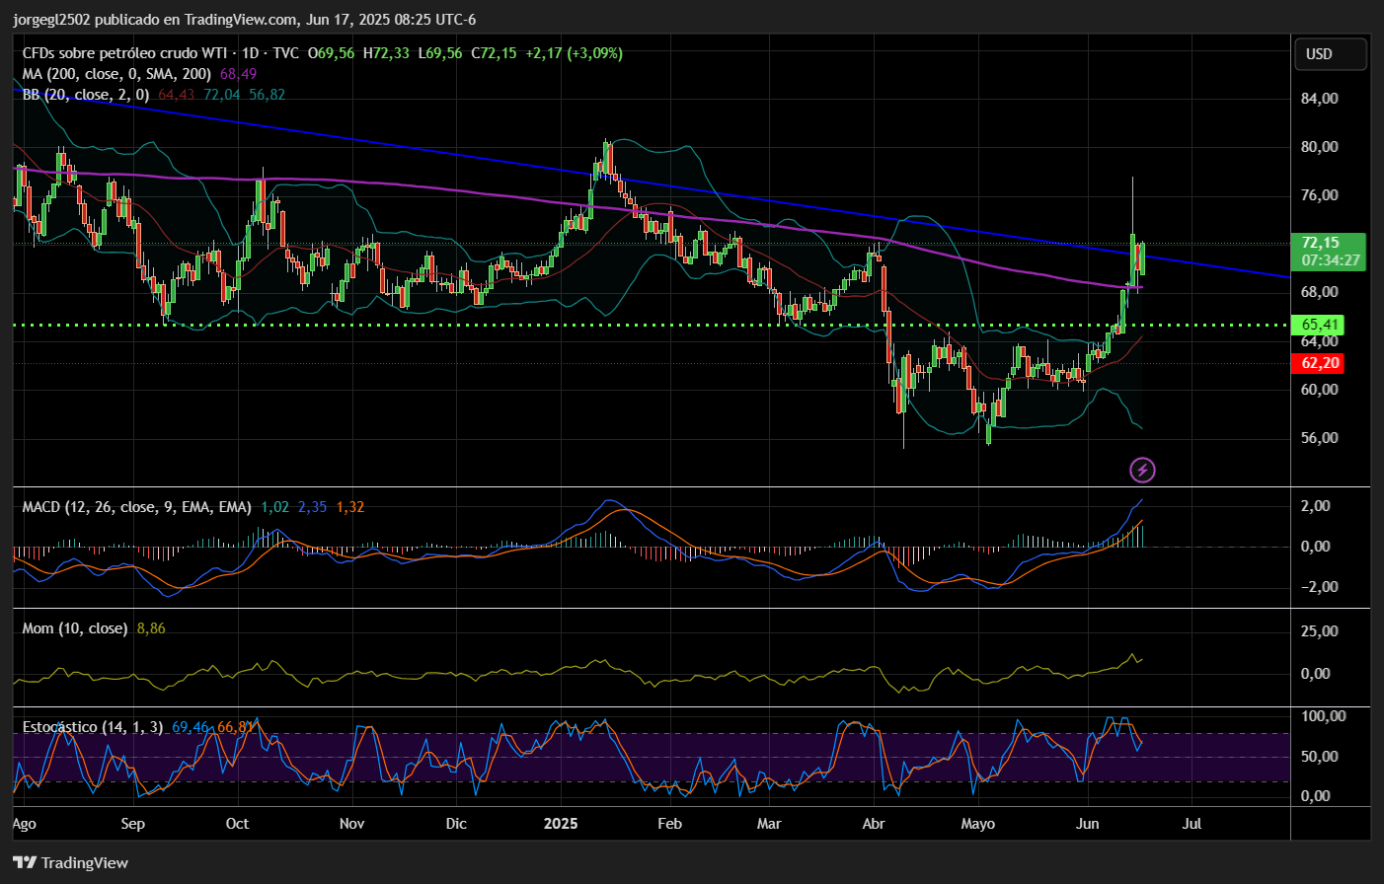The width and height of the screenshot is (1384, 884).
Task: Click the MACD signal value 1,32
Action: click(350, 507)
